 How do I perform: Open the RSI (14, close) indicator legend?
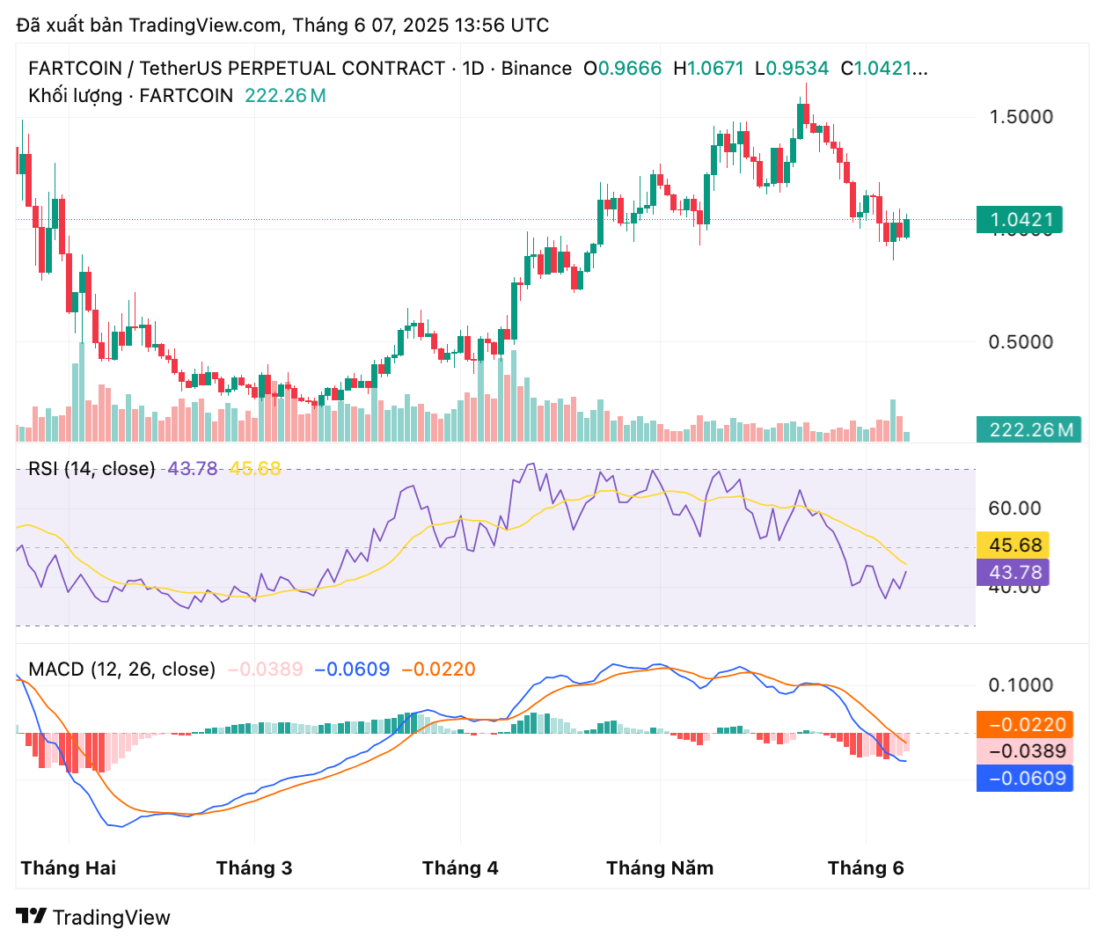pyautogui.click(x=91, y=469)
